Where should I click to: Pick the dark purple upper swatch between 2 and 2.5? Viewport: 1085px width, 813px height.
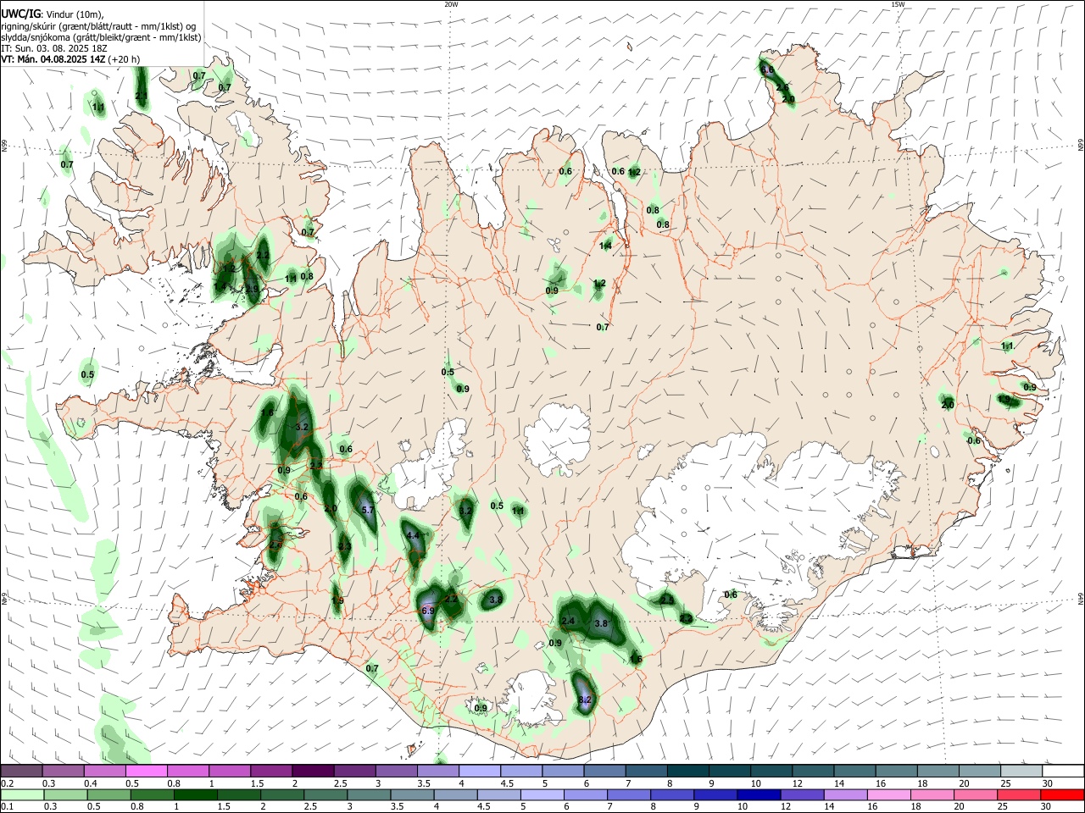coord(312,771)
